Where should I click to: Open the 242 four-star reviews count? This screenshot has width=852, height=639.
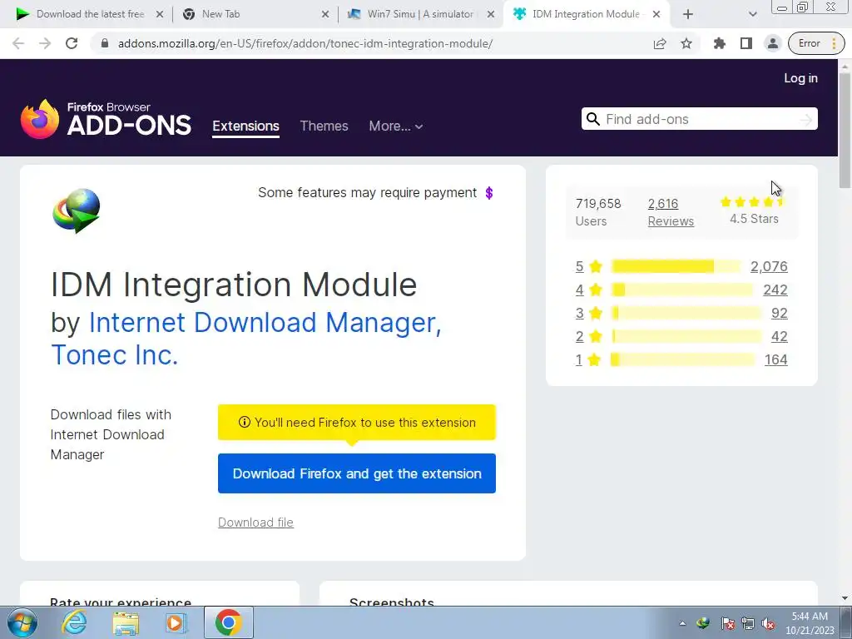tap(775, 290)
